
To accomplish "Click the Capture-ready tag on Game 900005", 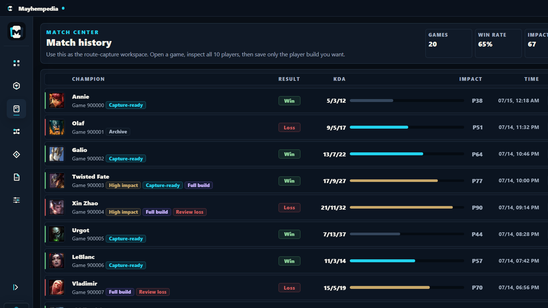I will click(x=126, y=239).
